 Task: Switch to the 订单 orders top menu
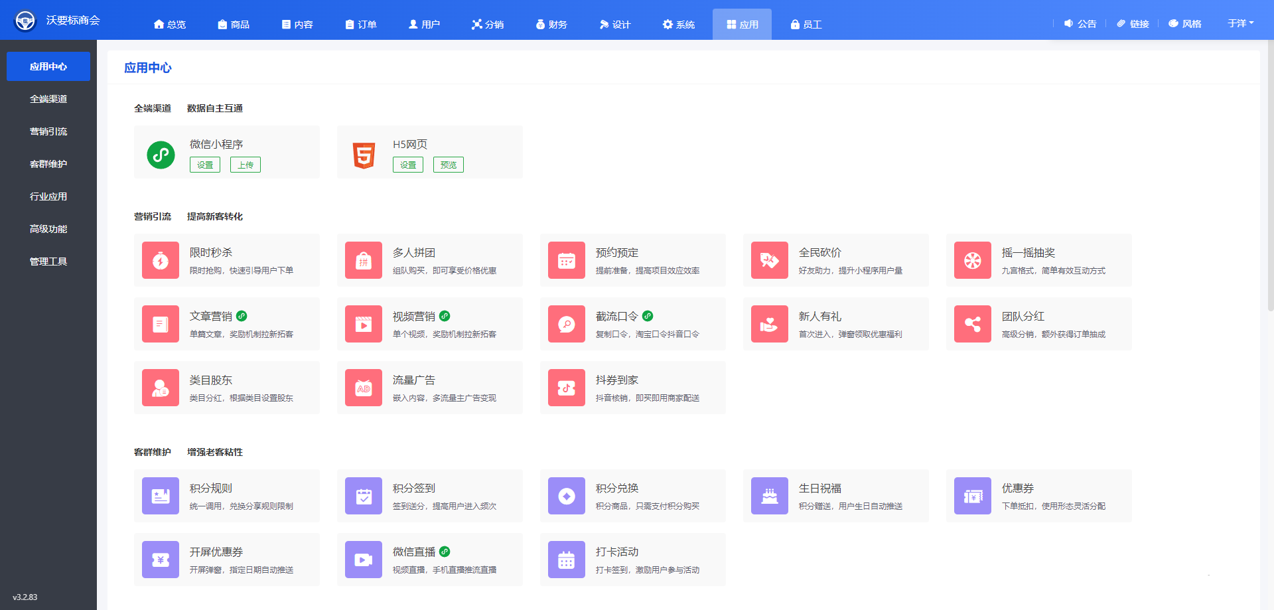coord(361,25)
